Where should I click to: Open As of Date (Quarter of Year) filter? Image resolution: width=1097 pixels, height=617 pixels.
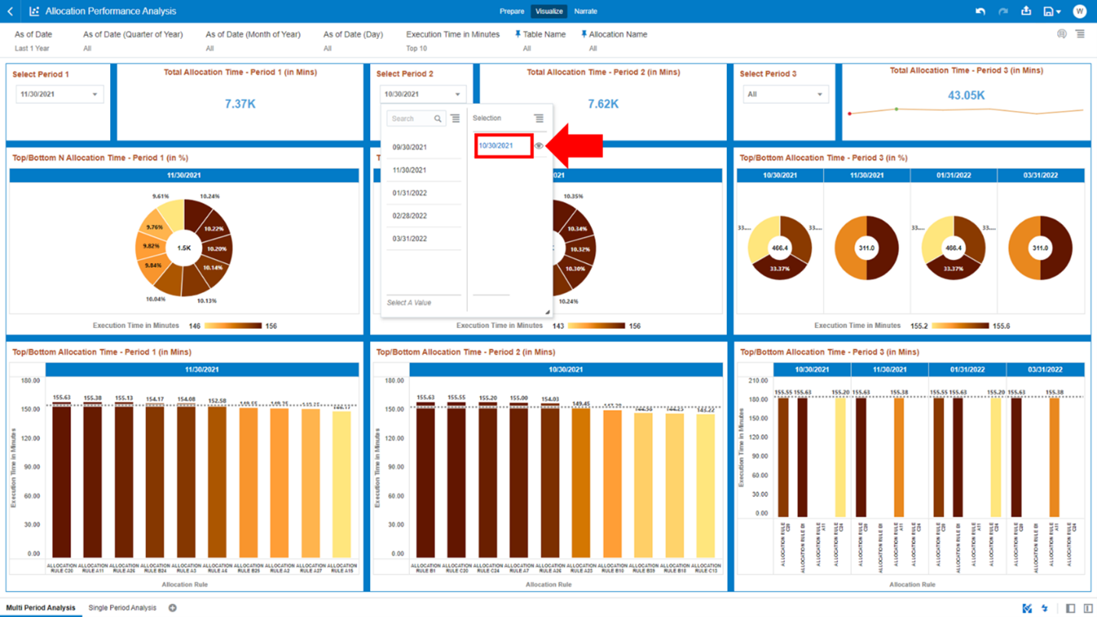(133, 41)
